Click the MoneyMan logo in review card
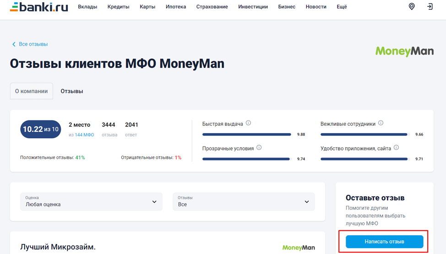Screen dimensions: 446x254 pos(299,248)
